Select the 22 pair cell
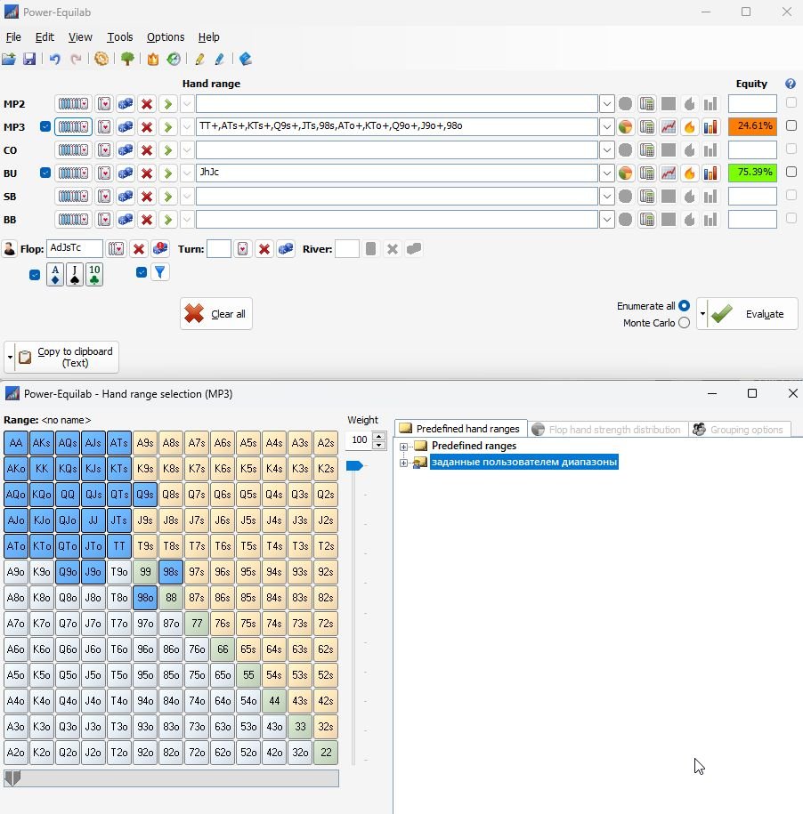Screen dimensions: 803x814 point(326,753)
